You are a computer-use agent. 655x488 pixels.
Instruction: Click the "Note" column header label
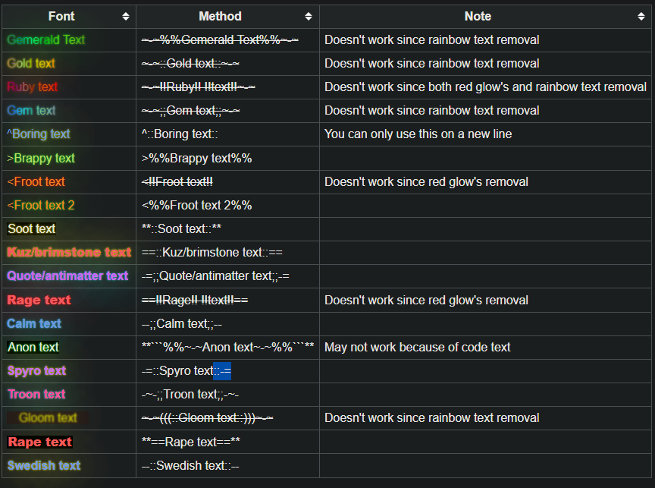click(478, 16)
